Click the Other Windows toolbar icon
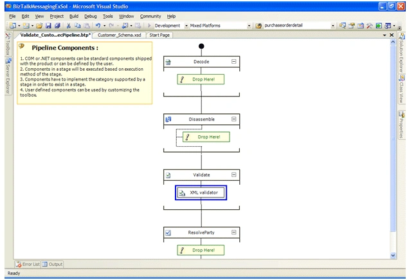This screenshot has height=280, width=407. pyautogui.click(x=388, y=26)
